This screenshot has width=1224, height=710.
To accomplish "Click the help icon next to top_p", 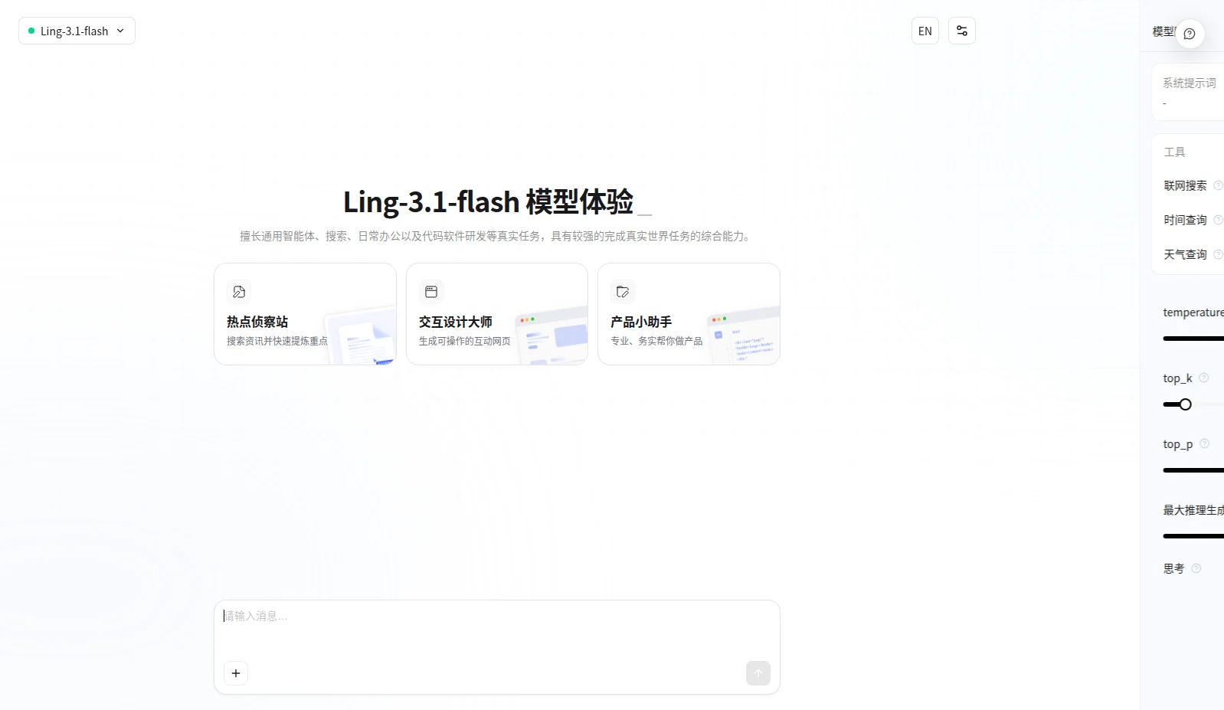I will click(x=1204, y=443).
